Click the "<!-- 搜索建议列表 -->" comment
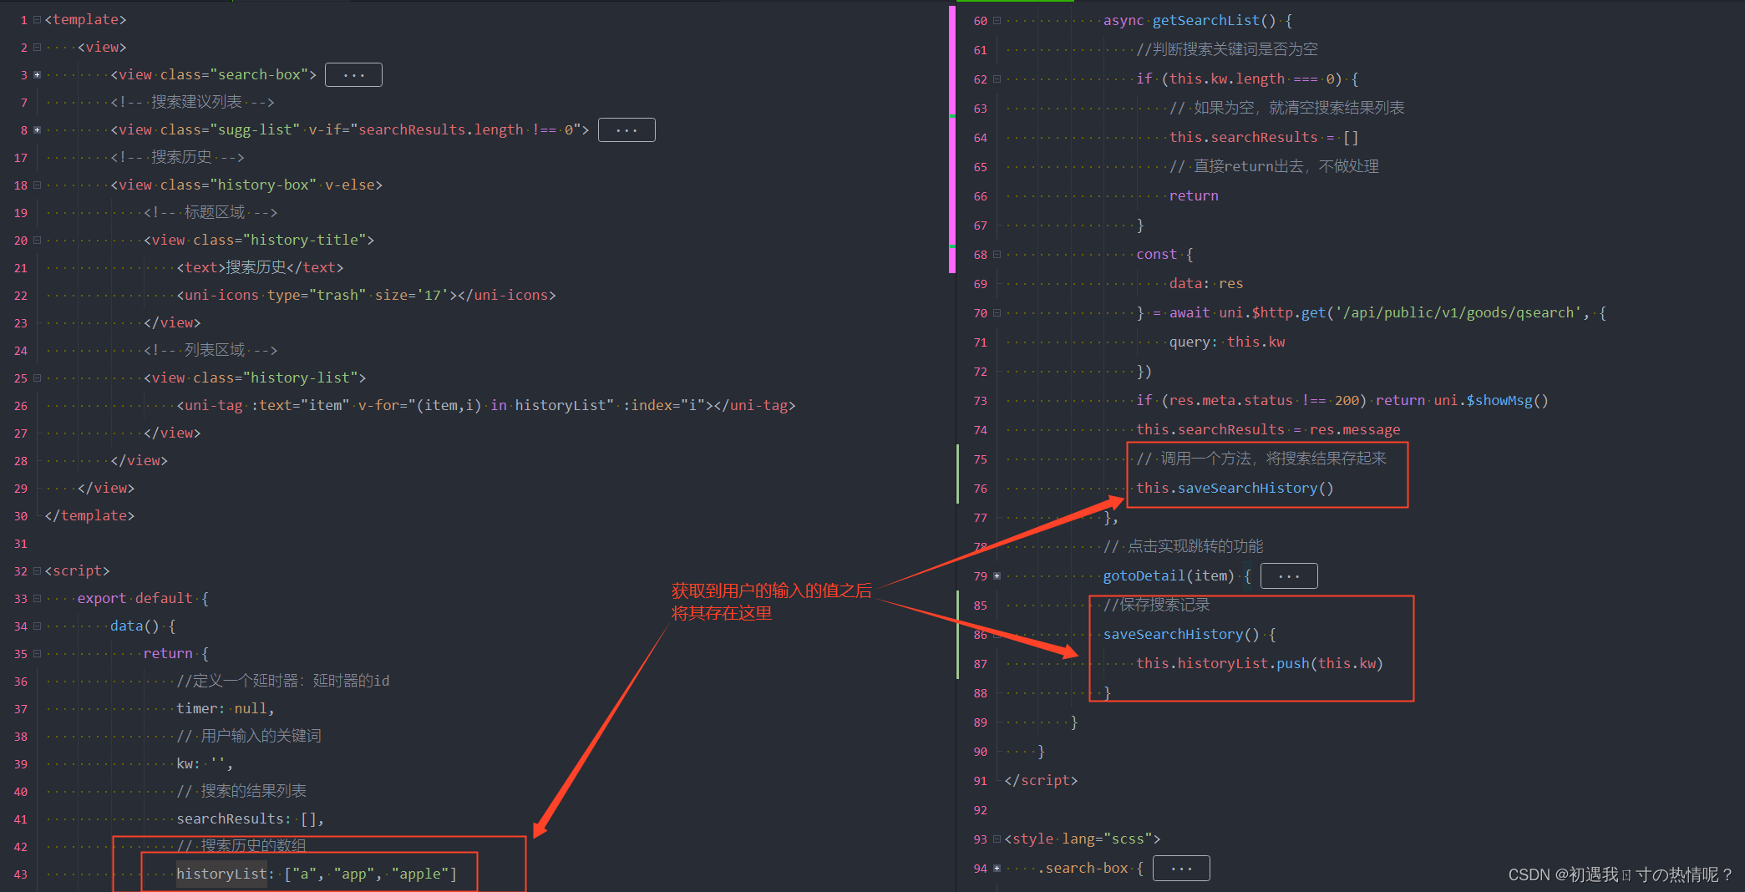The height and width of the screenshot is (892, 1745). tap(192, 102)
